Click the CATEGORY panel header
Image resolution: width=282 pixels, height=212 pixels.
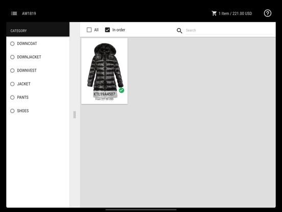38,29
